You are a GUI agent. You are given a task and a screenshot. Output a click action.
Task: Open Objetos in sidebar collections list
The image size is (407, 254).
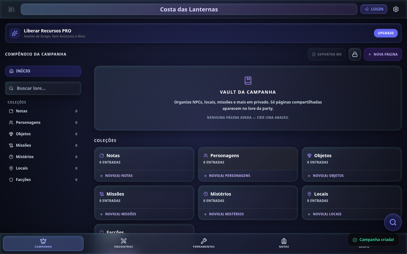43,134
